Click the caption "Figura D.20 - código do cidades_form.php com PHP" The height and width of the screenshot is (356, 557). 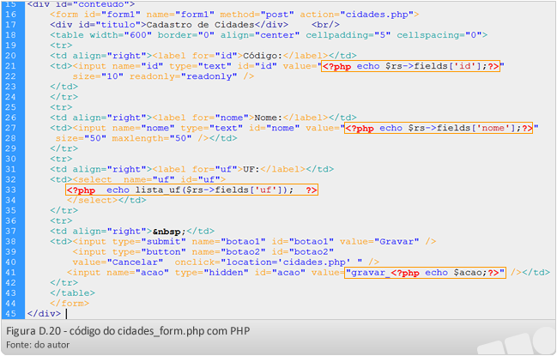click(x=128, y=331)
